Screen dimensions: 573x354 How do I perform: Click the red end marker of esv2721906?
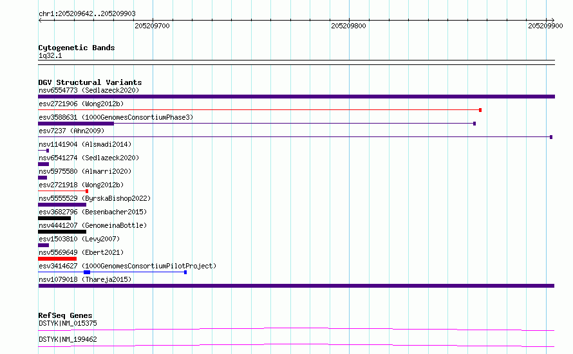tap(480, 110)
